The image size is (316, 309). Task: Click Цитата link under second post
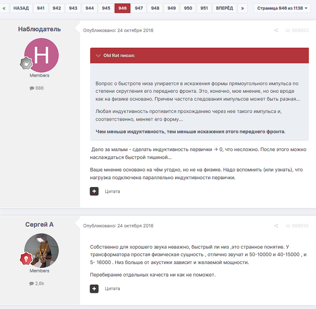click(112, 289)
